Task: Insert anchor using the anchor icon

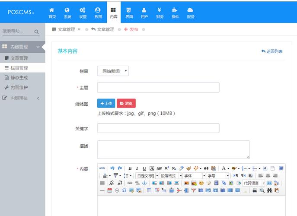Action: tap(145, 183)
